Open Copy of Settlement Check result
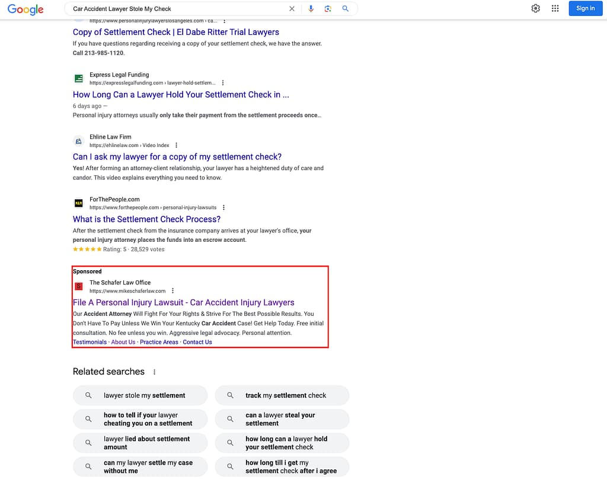607x502 pixels. pyautogui.click(x=175, y=32)
